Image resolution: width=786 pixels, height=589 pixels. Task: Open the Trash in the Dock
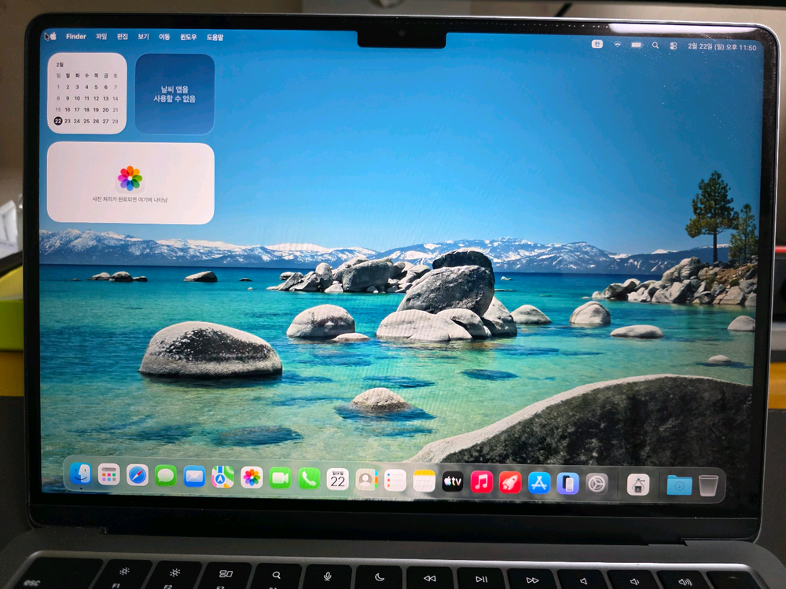click(708, 485)
